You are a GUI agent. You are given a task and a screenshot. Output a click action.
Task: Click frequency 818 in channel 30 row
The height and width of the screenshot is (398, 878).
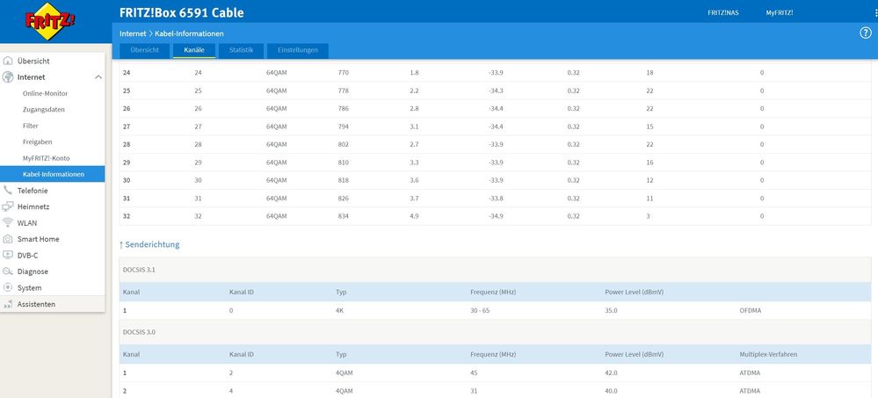click(x=344, y=180)
